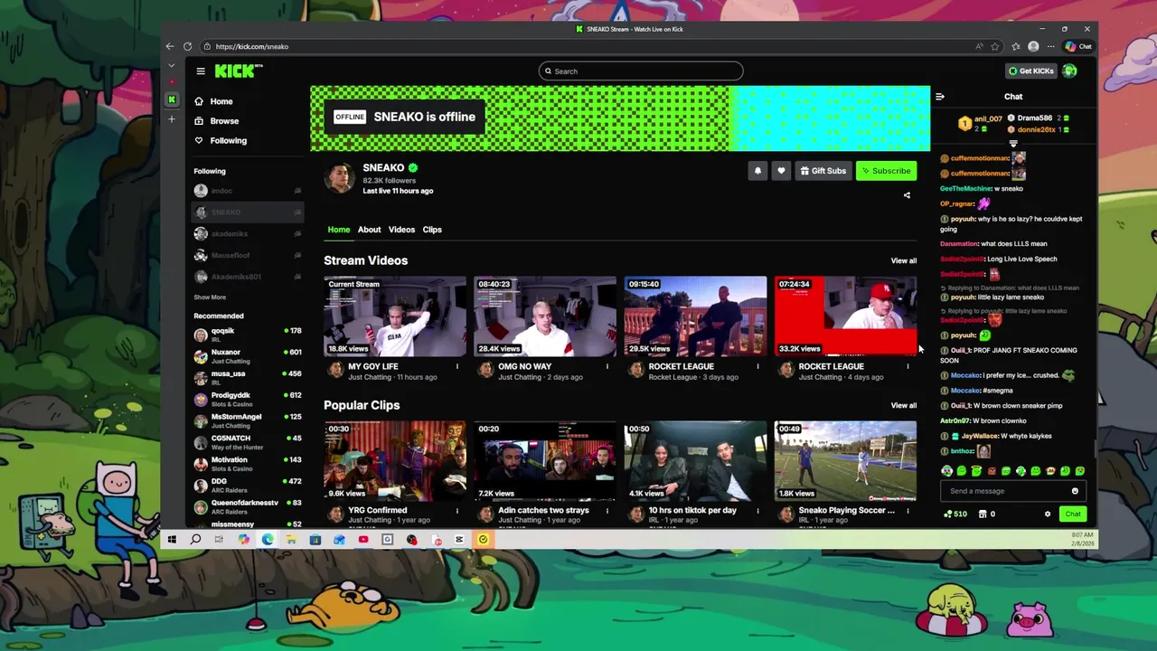The width and height of the screenshot is (1157, 651).
Task: Reload the page with the refresh icon
Action: point(187,46)
